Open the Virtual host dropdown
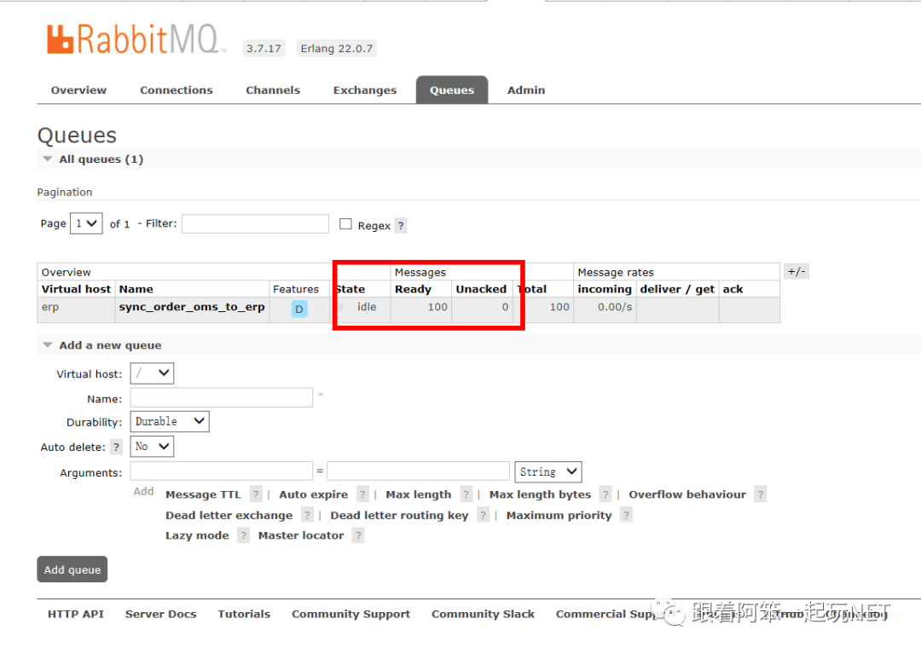 tap(152, 373)
